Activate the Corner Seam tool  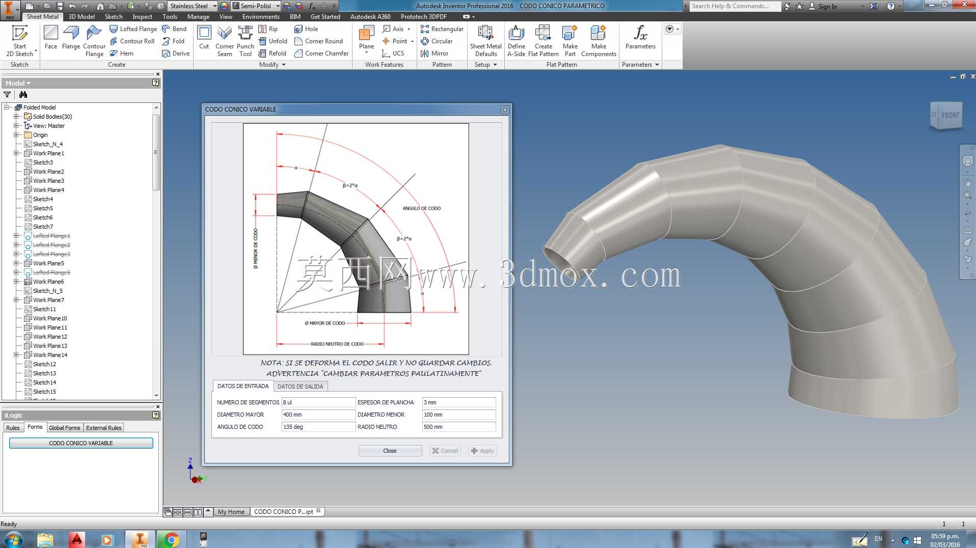pyautogui.click(x=225, y=41)
